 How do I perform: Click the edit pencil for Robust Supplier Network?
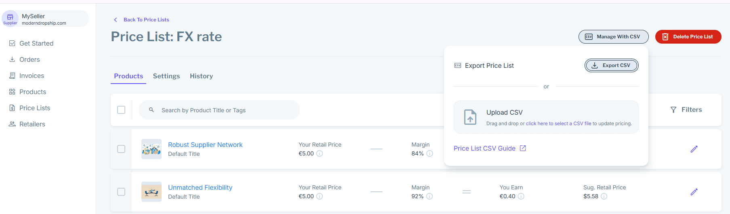coord(694,149)
